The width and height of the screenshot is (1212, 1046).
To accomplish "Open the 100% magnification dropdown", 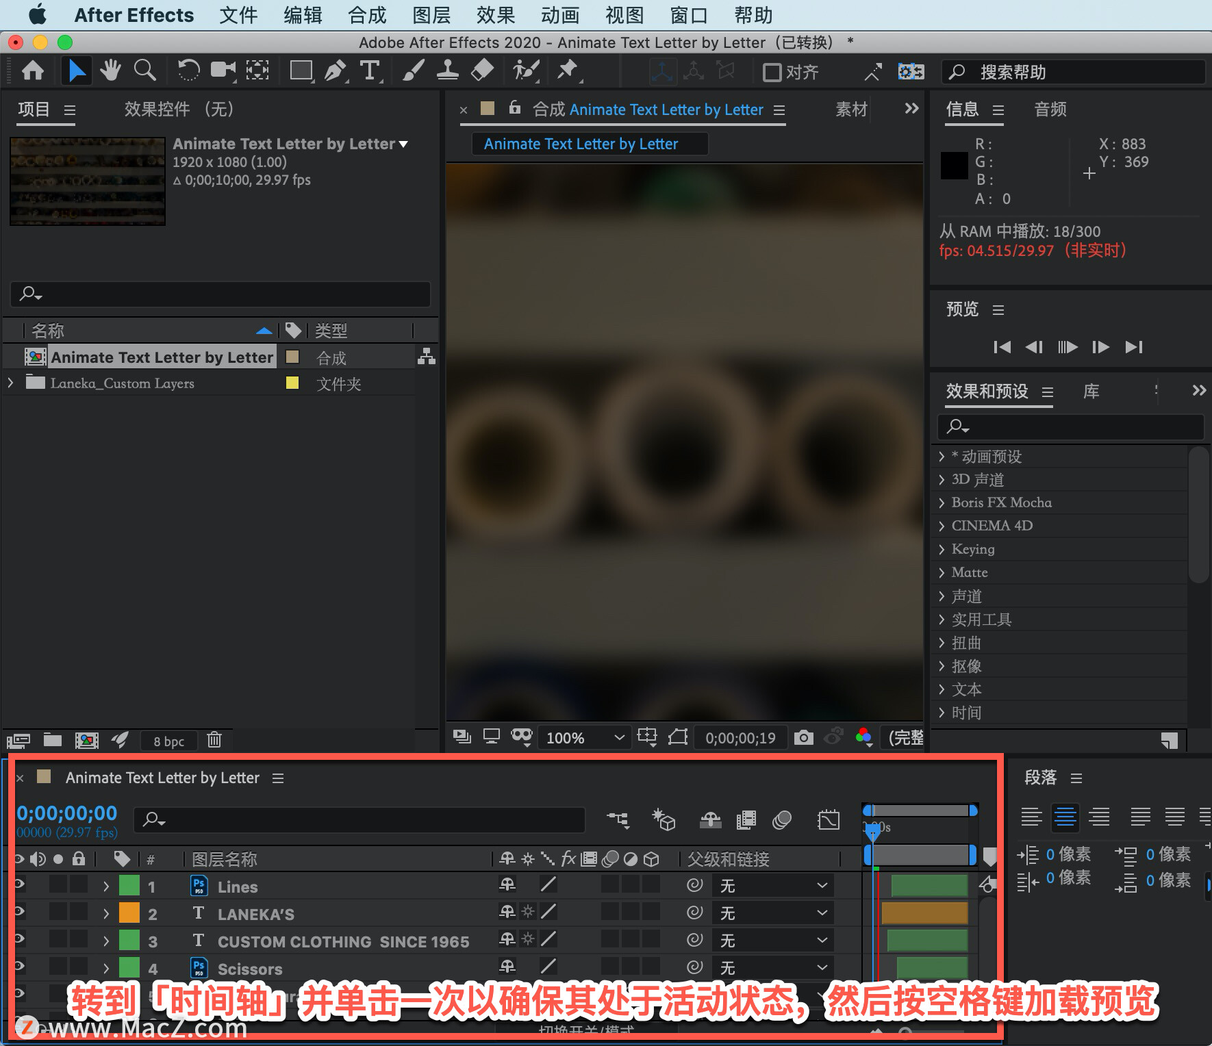I will click(585, 738).
